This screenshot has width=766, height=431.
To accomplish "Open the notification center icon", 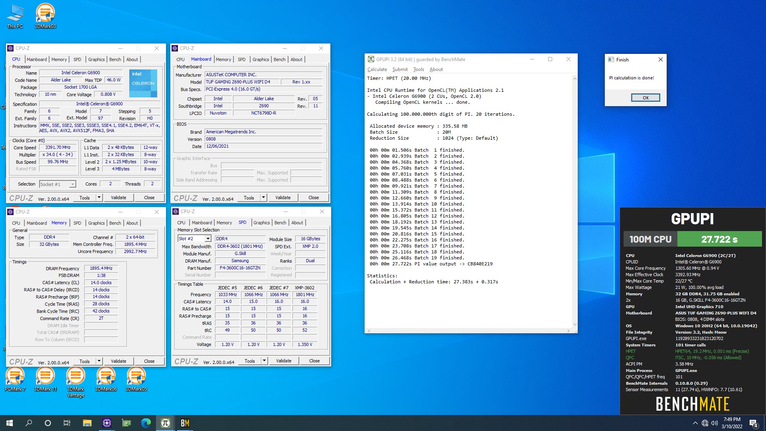I will coord(754,423).
